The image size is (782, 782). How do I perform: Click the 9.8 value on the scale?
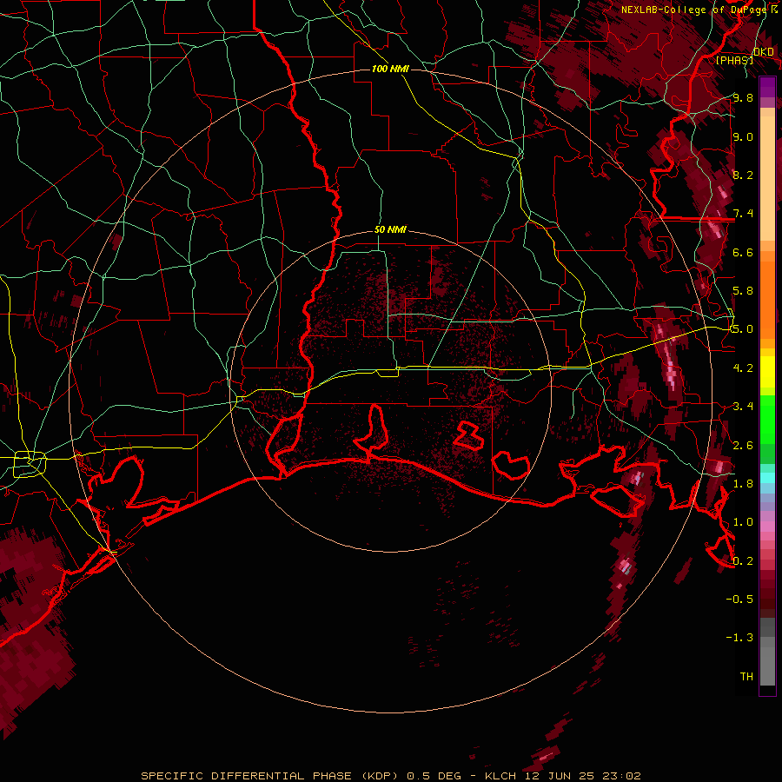point(743,97)
